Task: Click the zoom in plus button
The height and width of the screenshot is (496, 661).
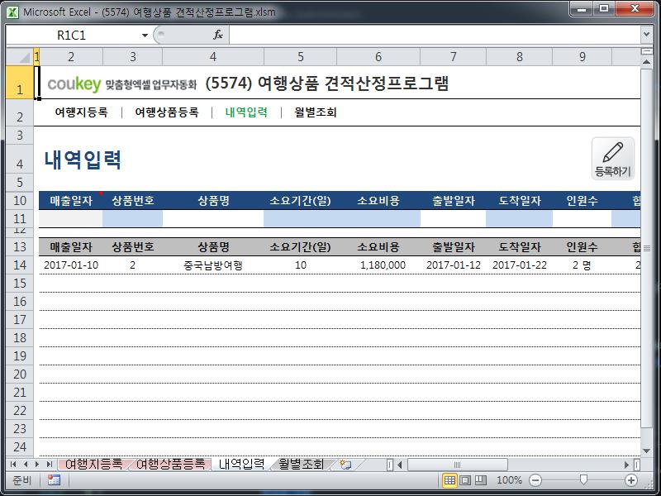Action: coord(631,480)
